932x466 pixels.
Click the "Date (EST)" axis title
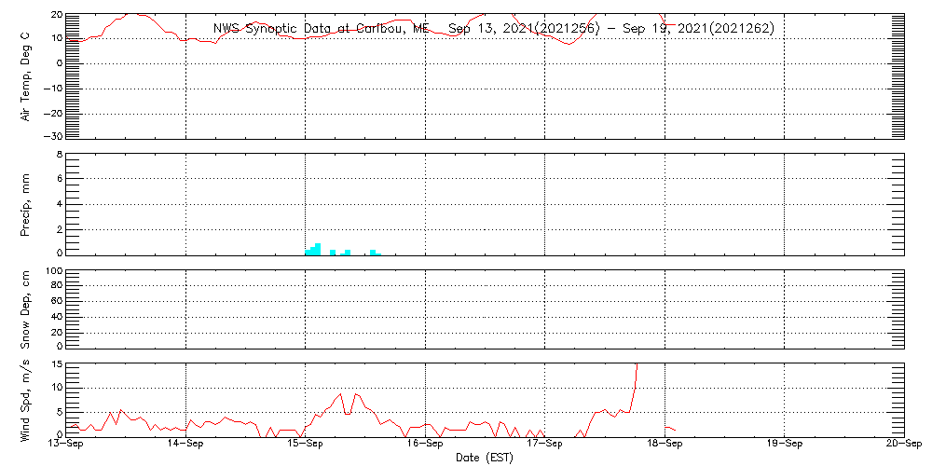point(485,458)
